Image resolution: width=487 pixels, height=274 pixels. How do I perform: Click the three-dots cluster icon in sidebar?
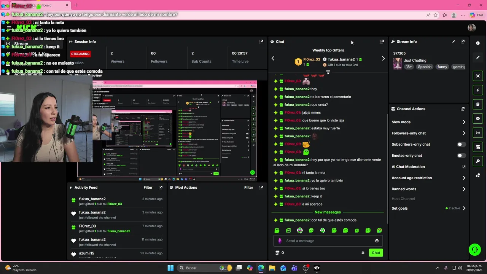tap(478, 175)
